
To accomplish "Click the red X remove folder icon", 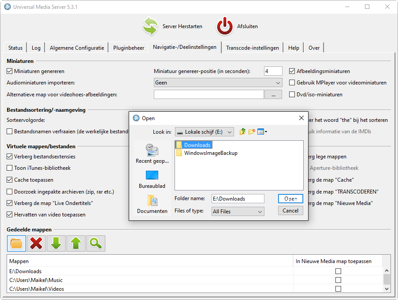I will tap(36, 244).
